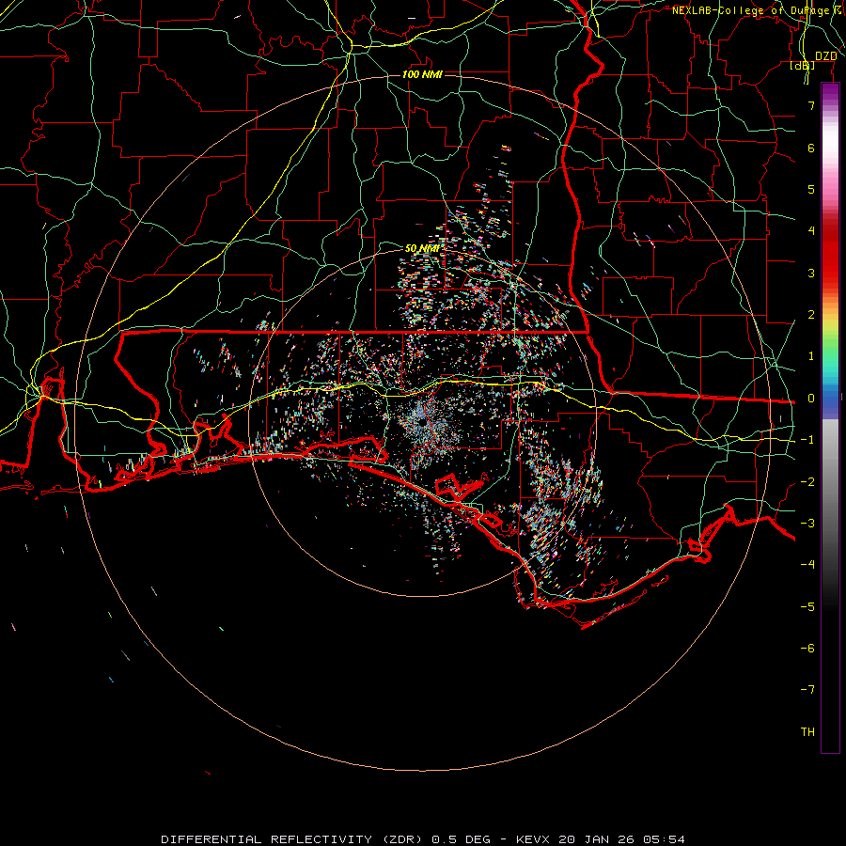Viewport: 846px width, 846px height.
Task: Select the "-1" value on color scale
Action: pyautogui.click(x=807, y=440)
